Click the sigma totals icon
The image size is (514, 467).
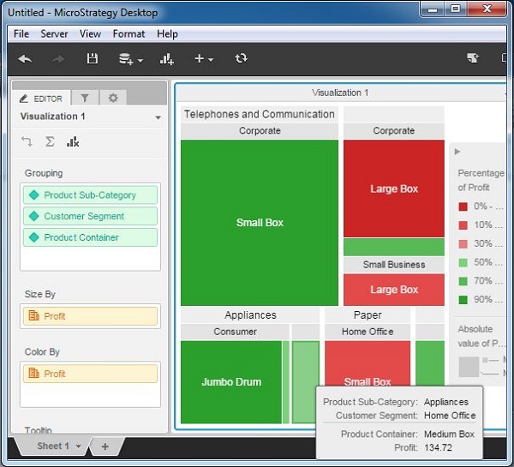click(x=50, y=141)
